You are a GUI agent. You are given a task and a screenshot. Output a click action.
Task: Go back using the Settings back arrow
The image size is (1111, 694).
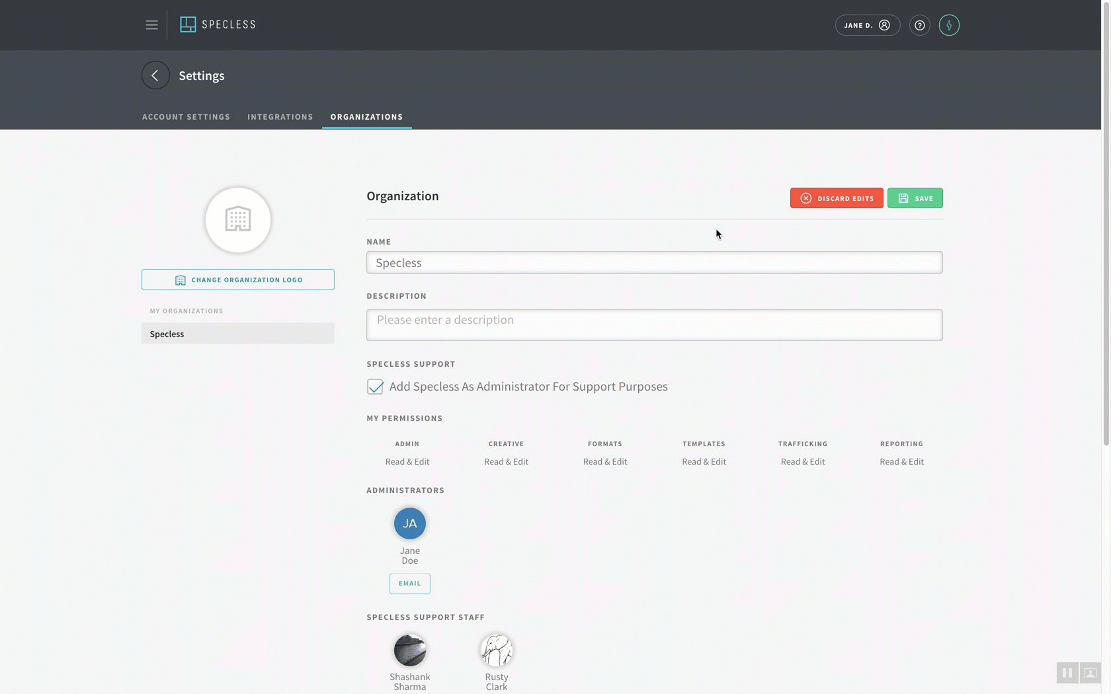pos(155,75)
